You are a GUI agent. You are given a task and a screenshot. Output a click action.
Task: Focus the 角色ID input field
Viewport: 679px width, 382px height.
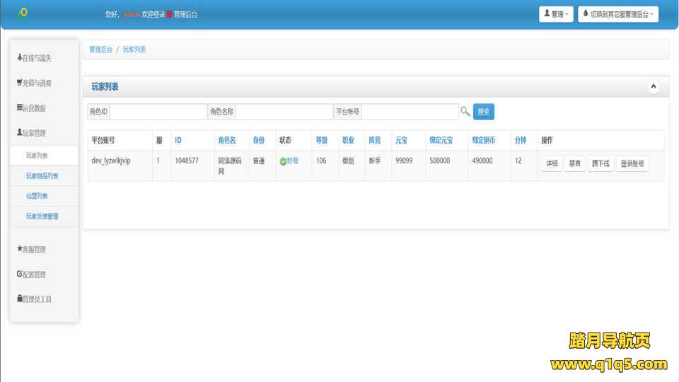point(158,112)
